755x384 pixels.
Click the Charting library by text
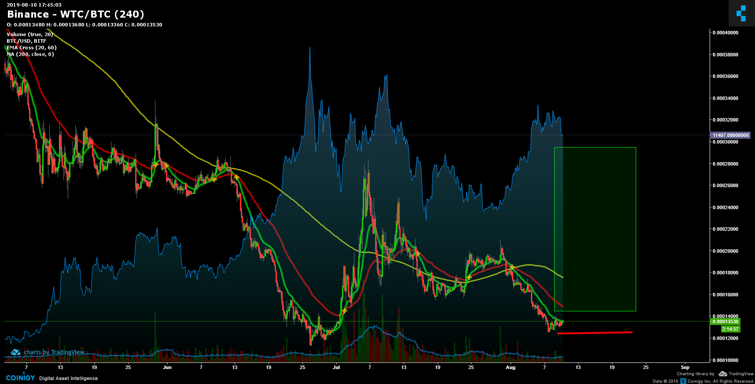point(696,374)
